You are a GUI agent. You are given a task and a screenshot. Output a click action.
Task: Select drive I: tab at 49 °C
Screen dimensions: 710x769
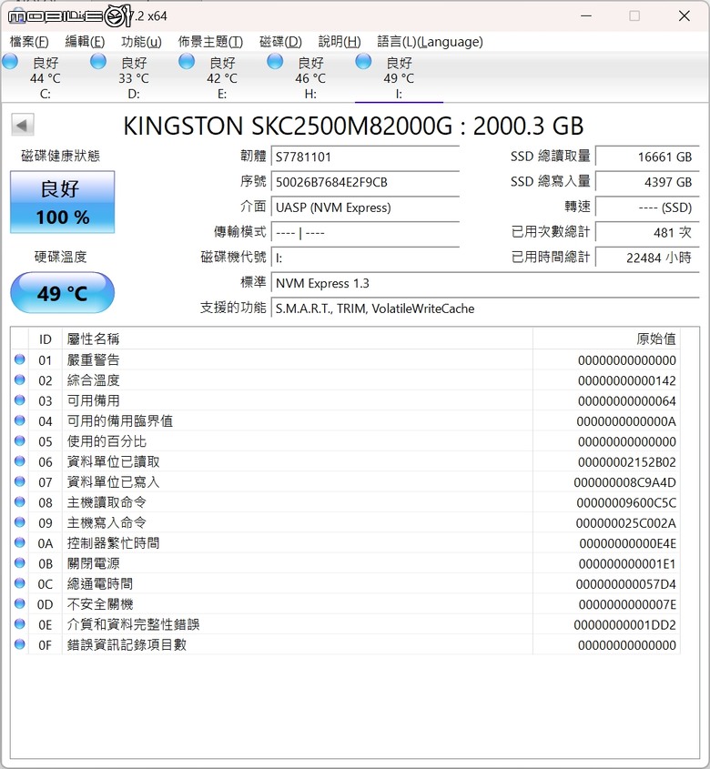point(399,77)
